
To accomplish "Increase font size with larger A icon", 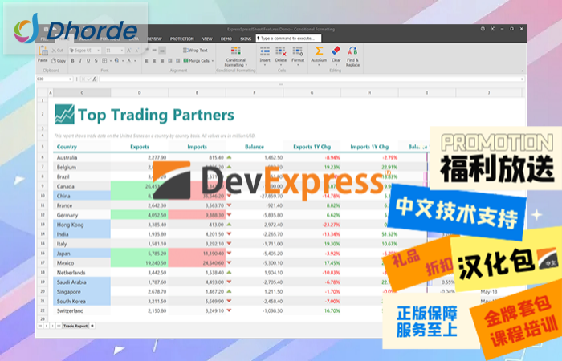I will [x=129, y=51].
